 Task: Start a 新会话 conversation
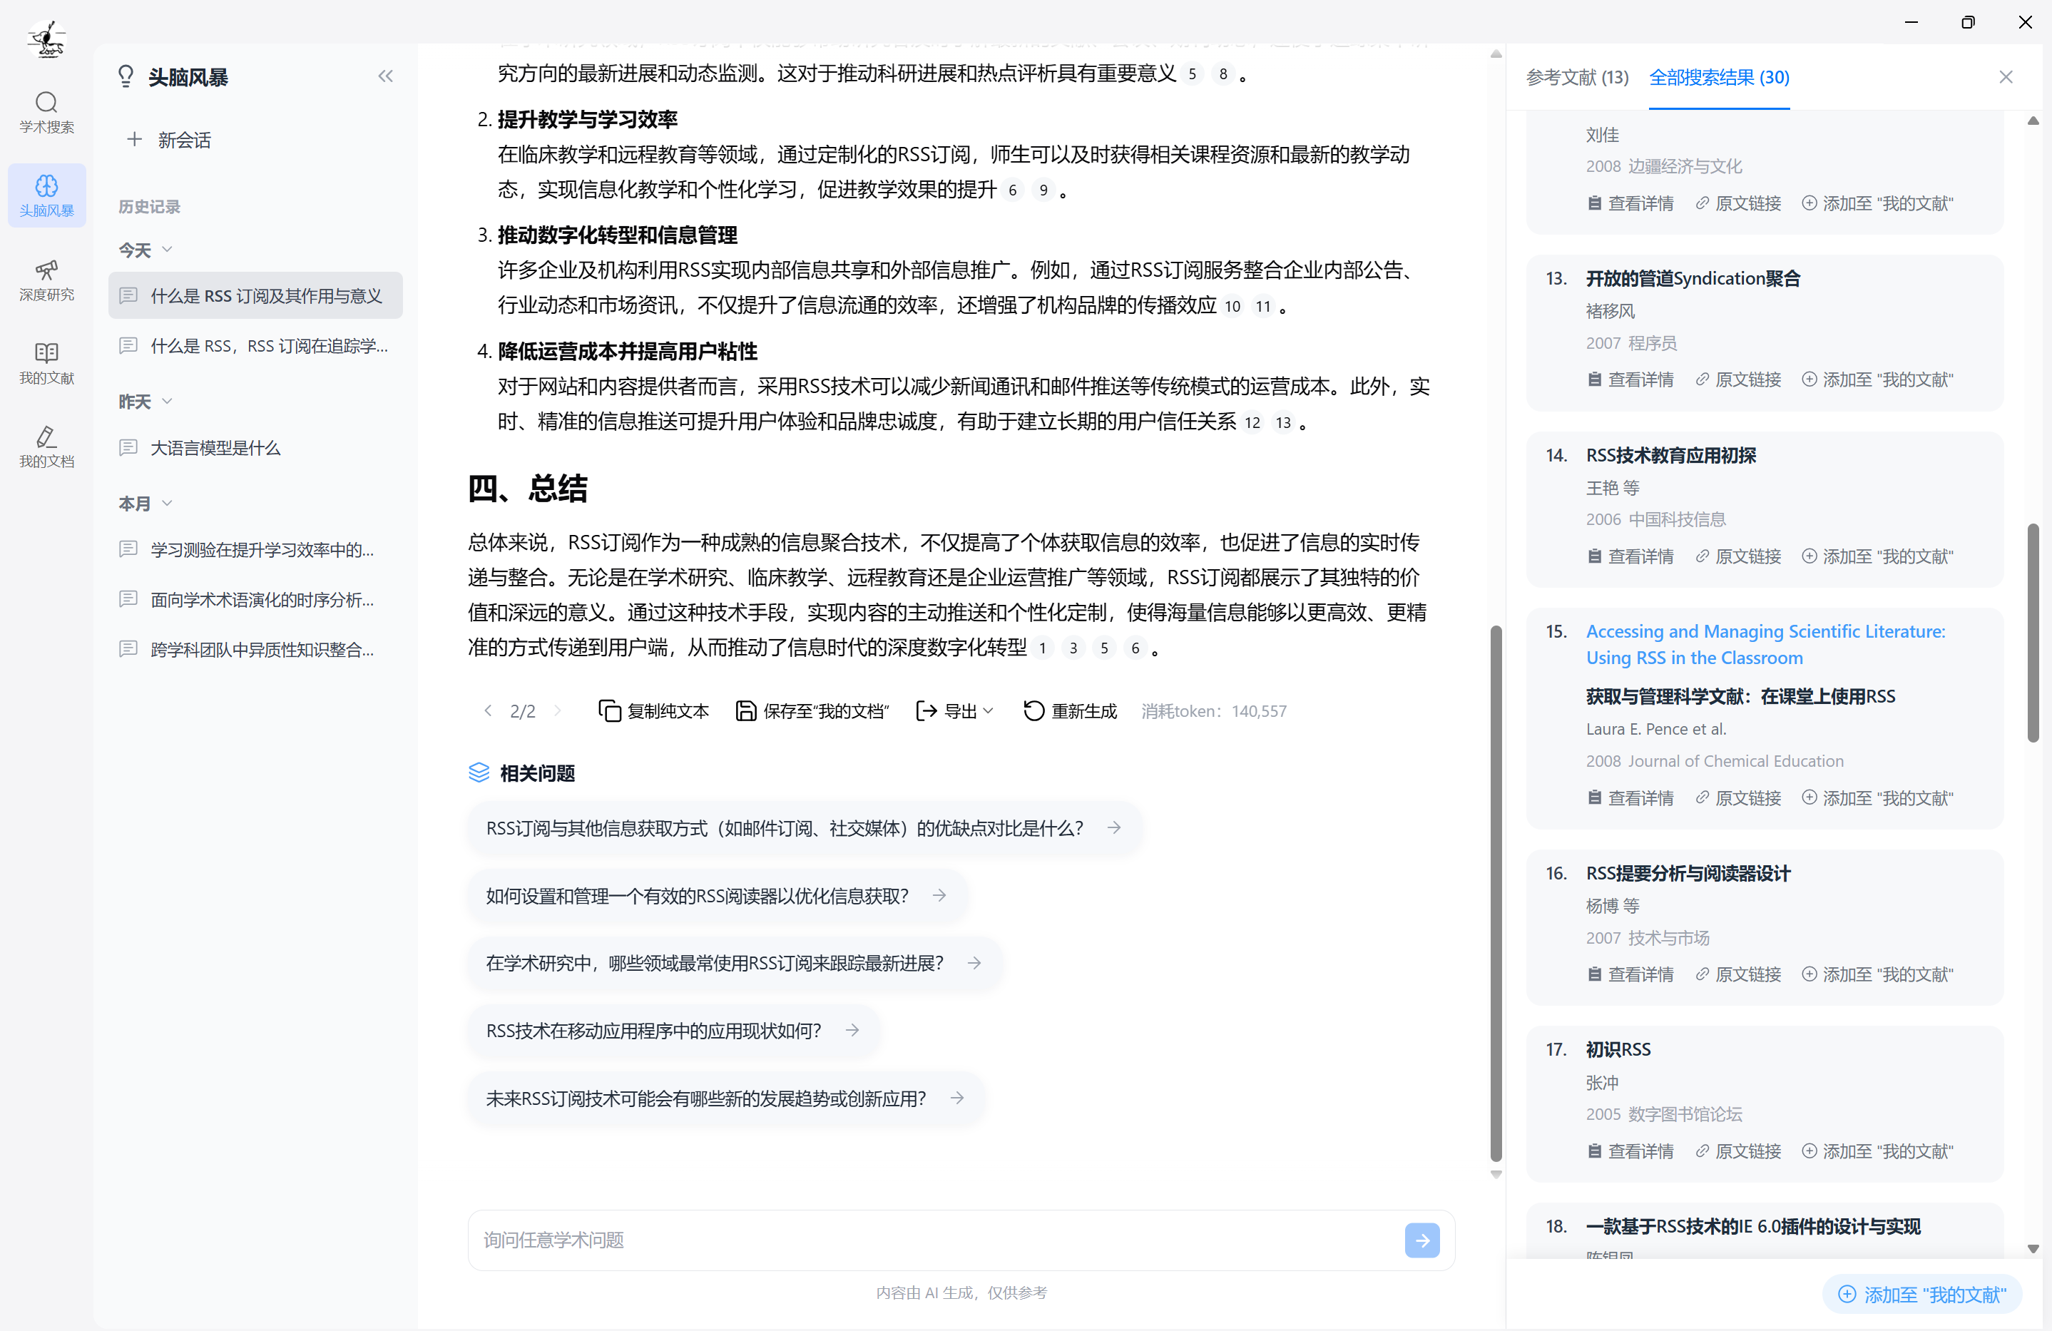170,140
